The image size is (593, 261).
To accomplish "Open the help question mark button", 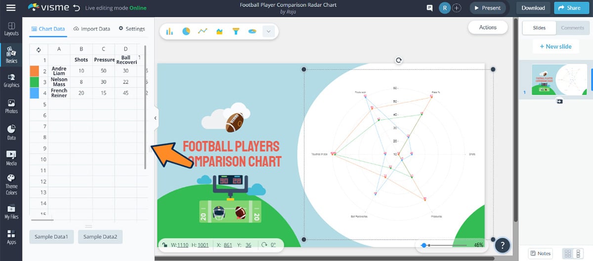I will tap(502, 245).
